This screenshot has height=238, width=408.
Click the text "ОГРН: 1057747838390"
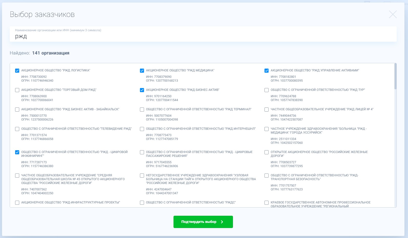point(287,100)
